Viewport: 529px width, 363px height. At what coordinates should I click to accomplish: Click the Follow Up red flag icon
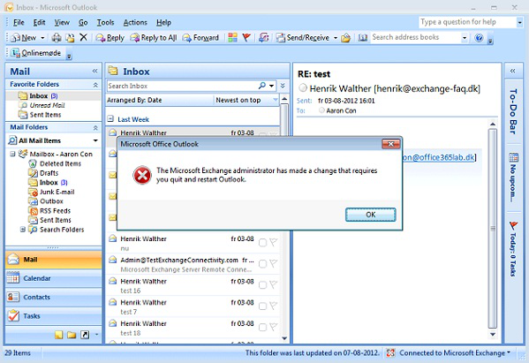click(x=246, y=37)
